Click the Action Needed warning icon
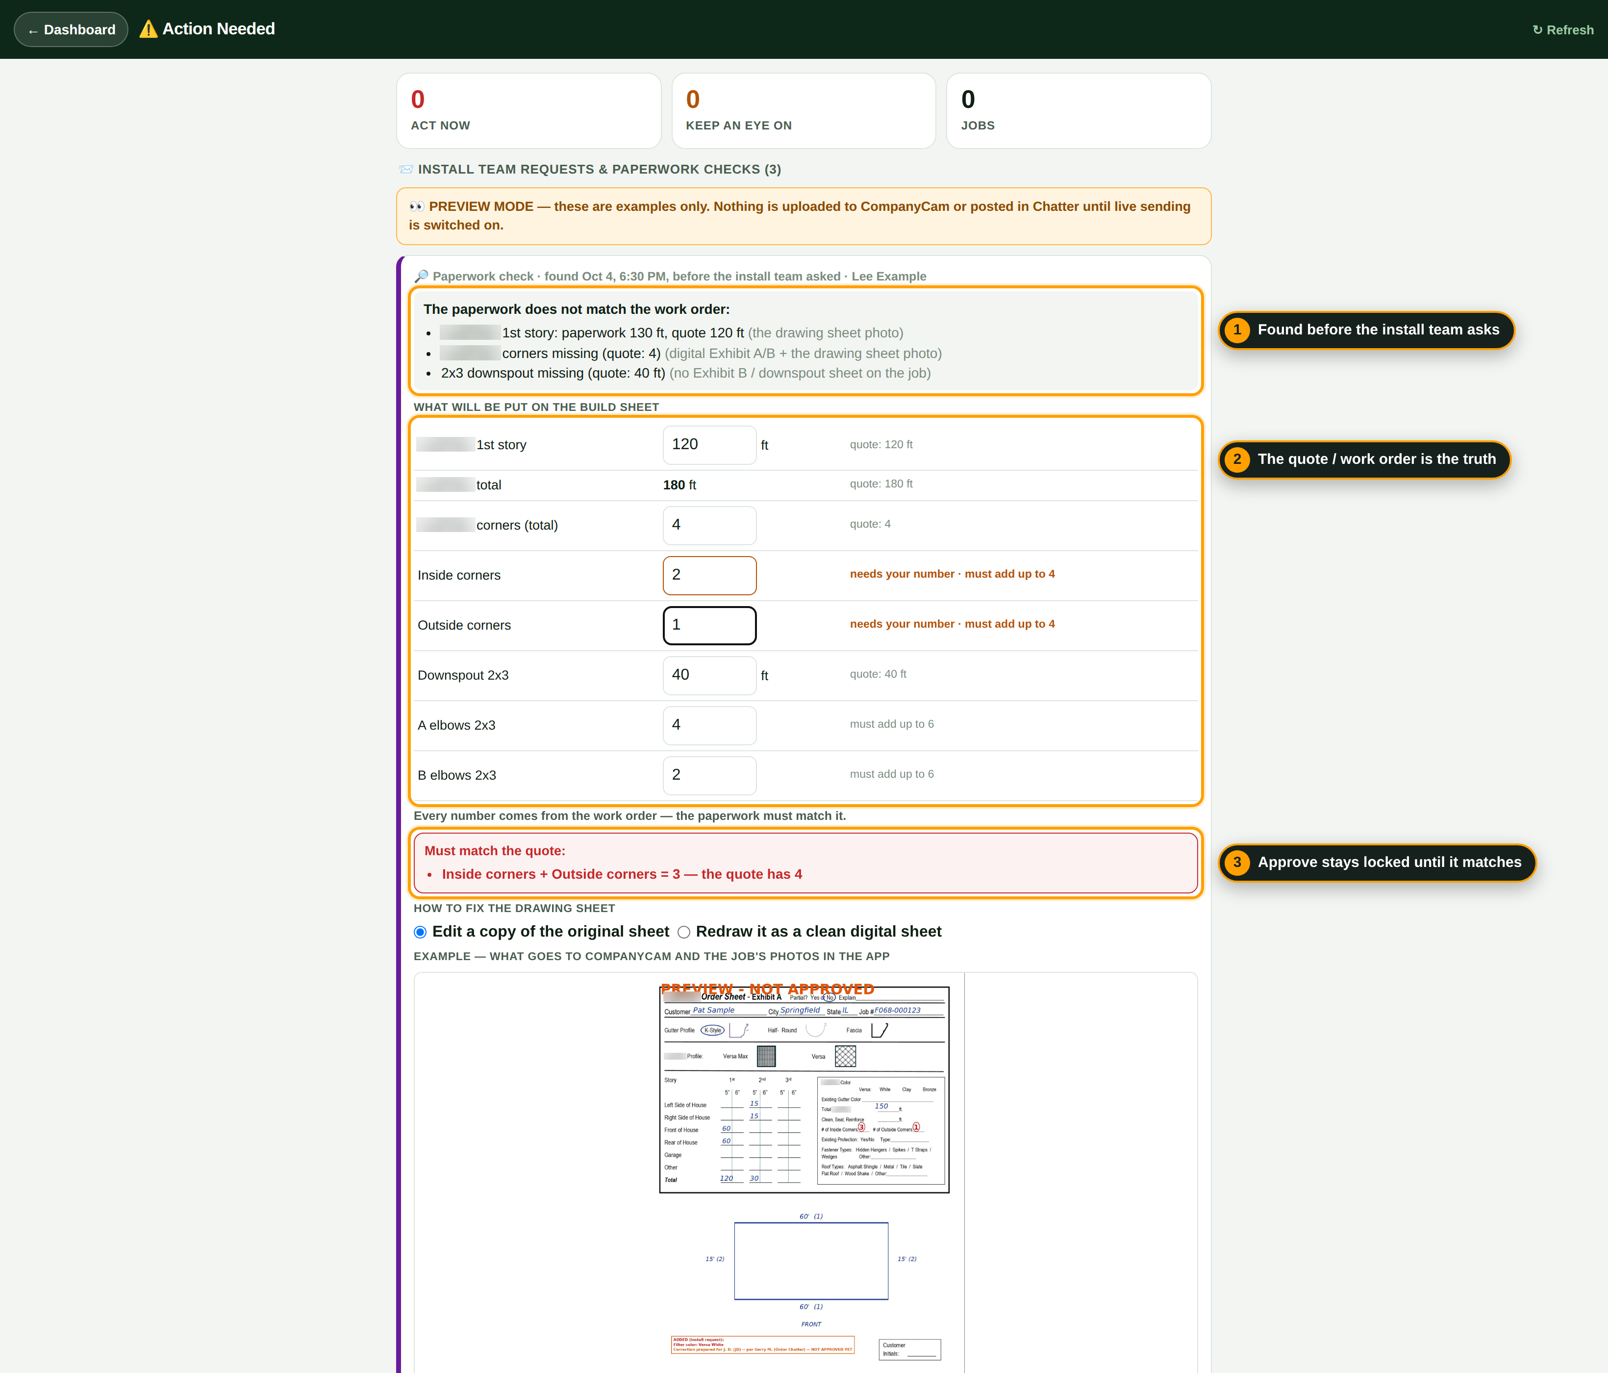 click(148, 29)
